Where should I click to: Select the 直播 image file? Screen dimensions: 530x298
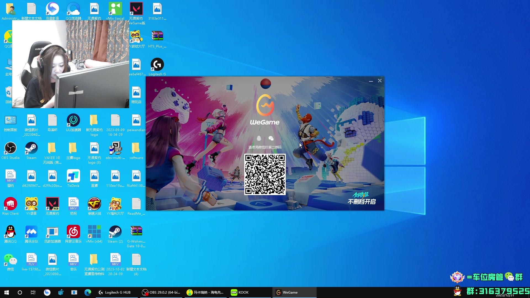pyautogui.click(x=94, y=179)
